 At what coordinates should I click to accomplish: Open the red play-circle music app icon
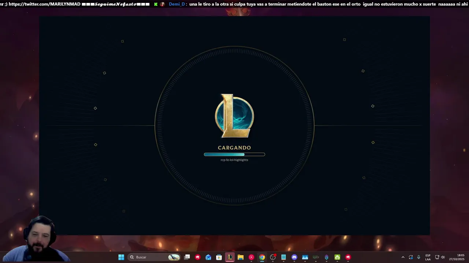(251, 257)
